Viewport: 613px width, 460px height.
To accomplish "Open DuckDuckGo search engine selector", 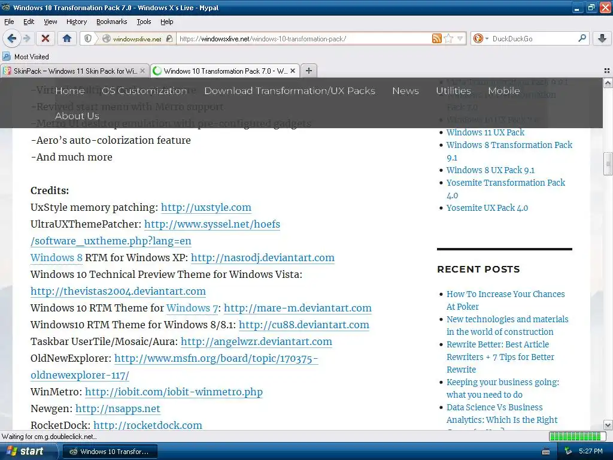I will pos(481,38).
